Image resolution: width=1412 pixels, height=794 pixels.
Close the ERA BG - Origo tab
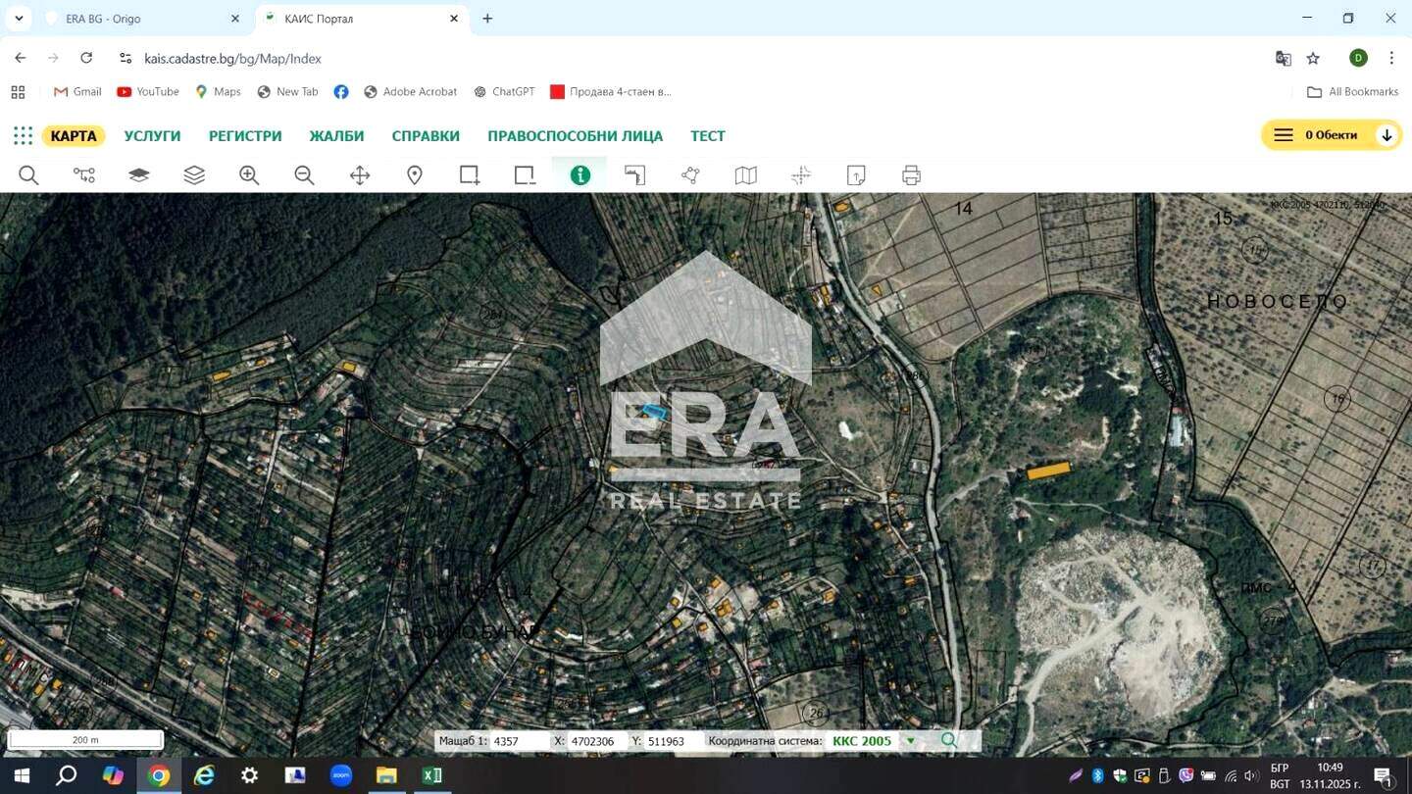pyautogui.click(x=235, y=19)
